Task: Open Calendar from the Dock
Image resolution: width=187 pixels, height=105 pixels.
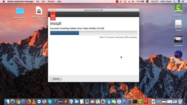Action: (x=92, y=101)
